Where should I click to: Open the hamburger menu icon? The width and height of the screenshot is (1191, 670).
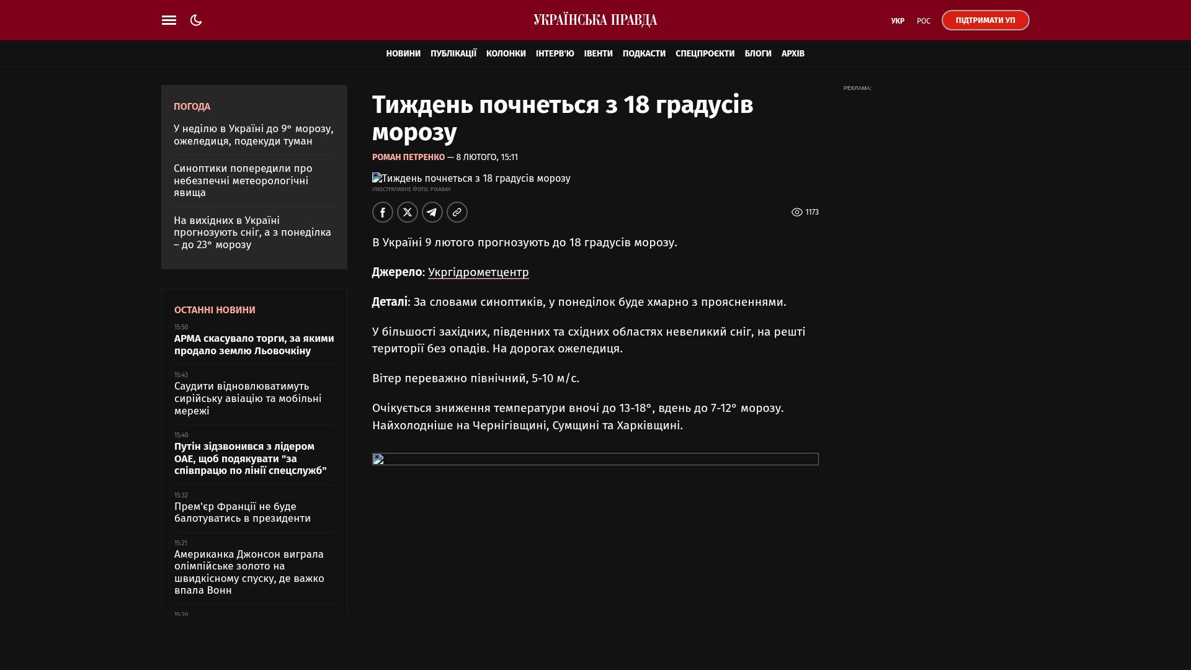169,20
